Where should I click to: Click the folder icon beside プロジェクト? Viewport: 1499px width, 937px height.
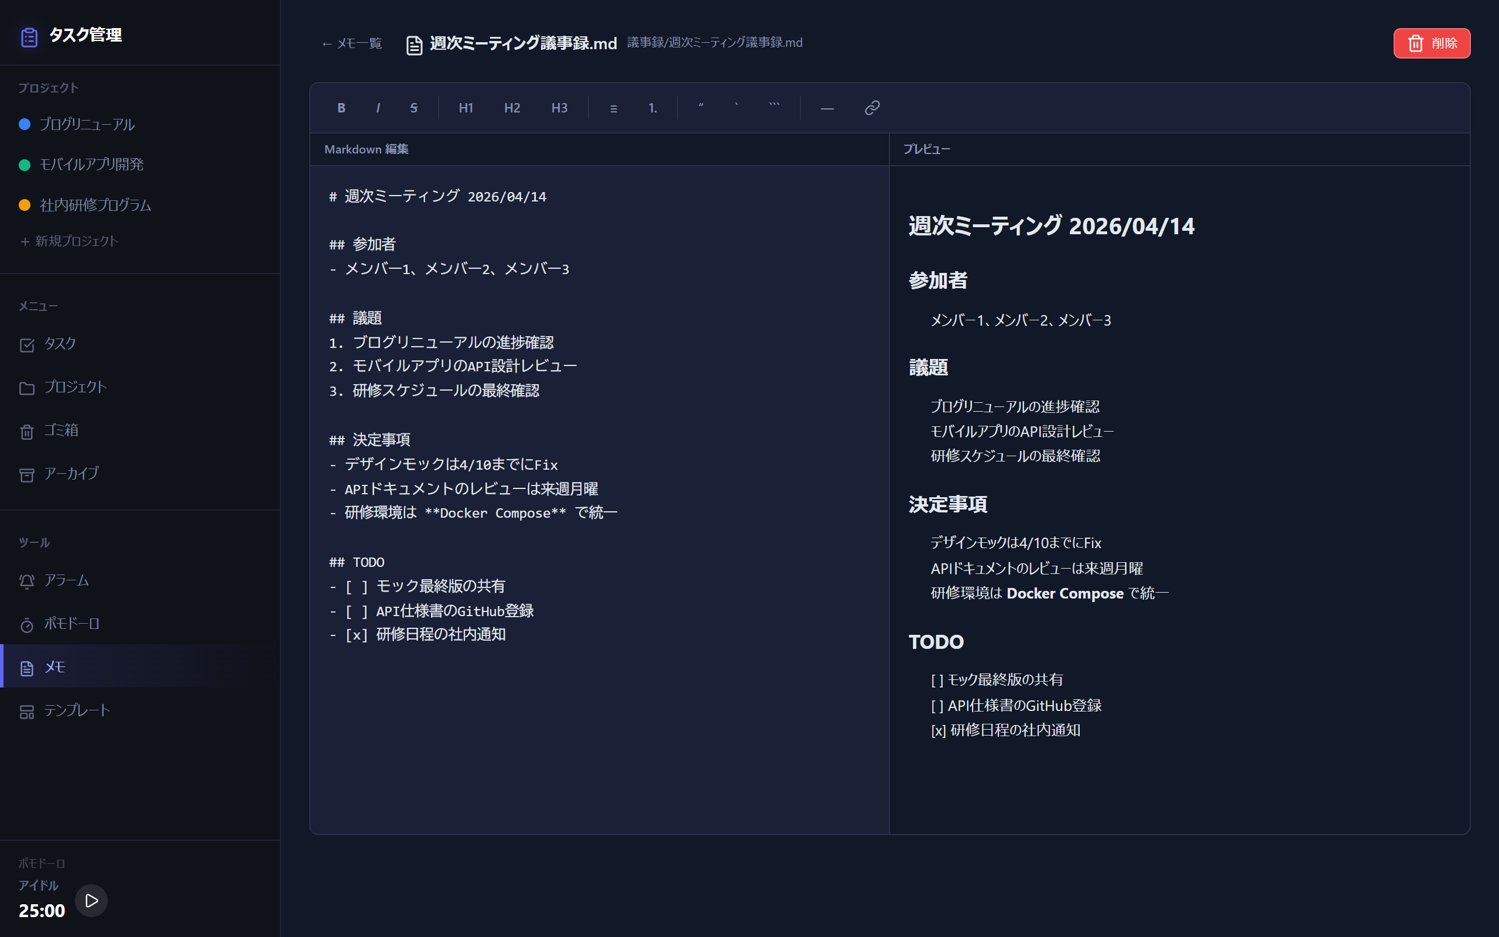point(26,388)
